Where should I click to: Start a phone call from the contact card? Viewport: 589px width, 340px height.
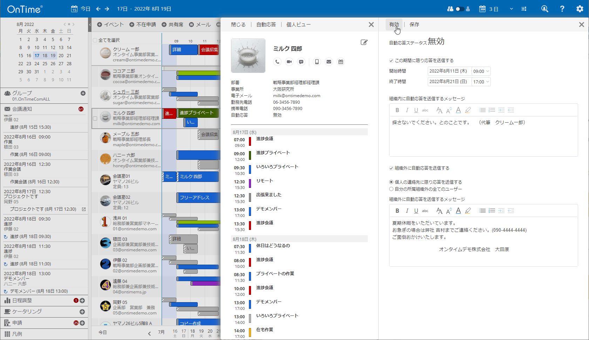pyautogui.click(x=277, y=62)
